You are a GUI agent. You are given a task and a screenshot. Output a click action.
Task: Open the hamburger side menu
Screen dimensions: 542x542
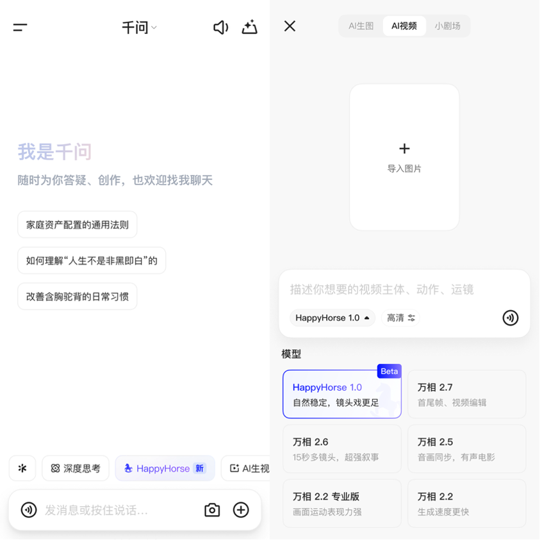pyautogui.click(x=21, y=27)
